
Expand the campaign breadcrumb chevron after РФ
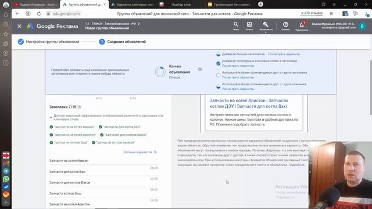click(x=138, y=24)
